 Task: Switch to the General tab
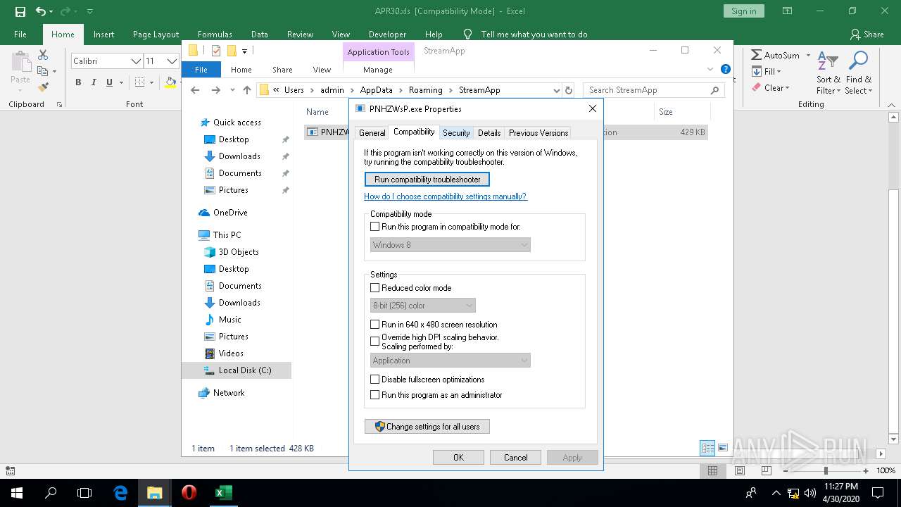[x=372, y=132]
